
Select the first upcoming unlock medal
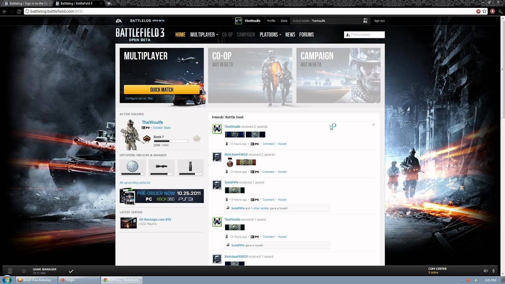point(133,168)
